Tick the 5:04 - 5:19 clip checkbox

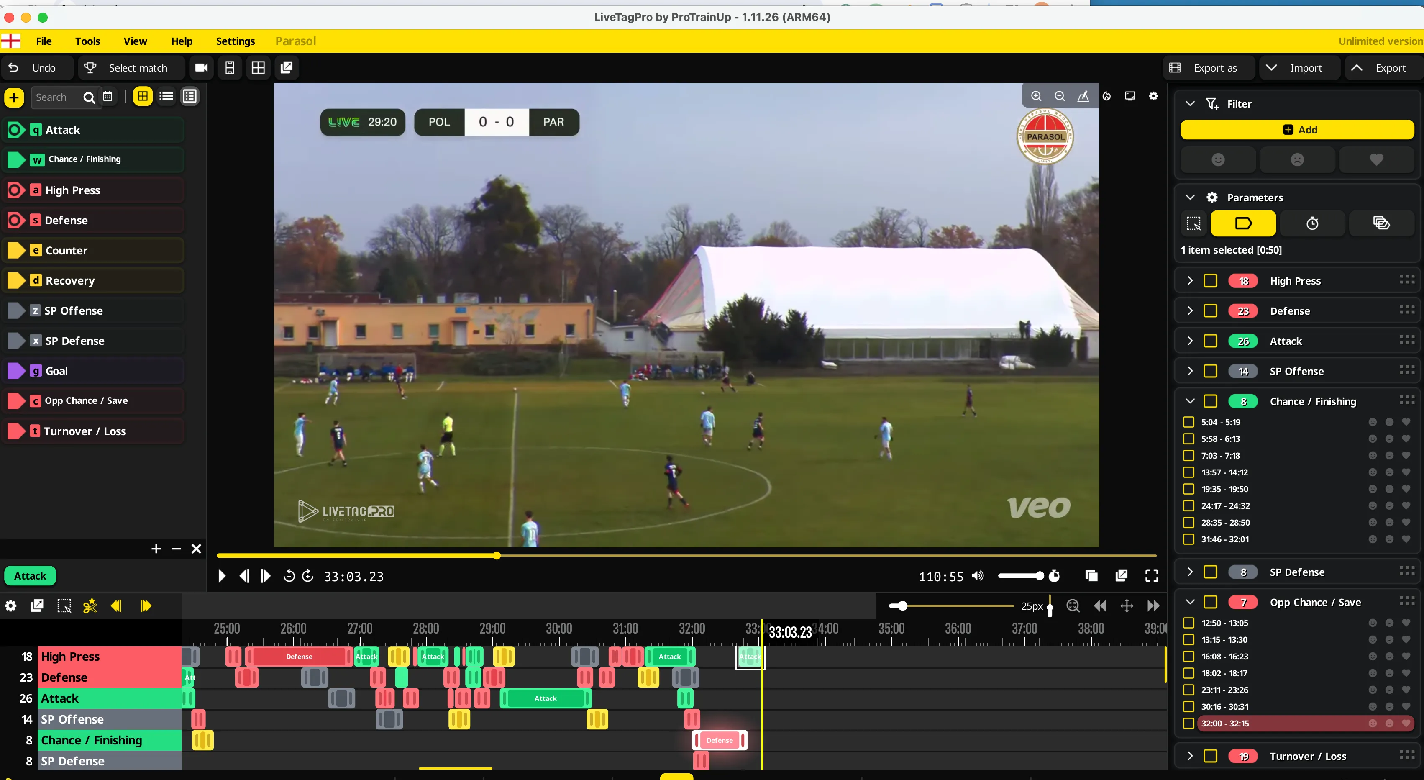[1188, 422]
